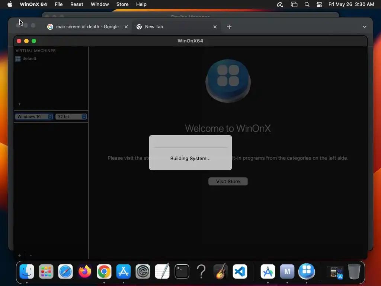
Task: Click the bottom-left plus button in sidebar
Action: pyautogui.click(x=19, y=255)
